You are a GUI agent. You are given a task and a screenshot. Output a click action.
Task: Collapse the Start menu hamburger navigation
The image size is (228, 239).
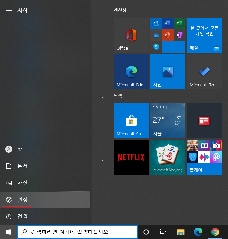coord(9,10)
